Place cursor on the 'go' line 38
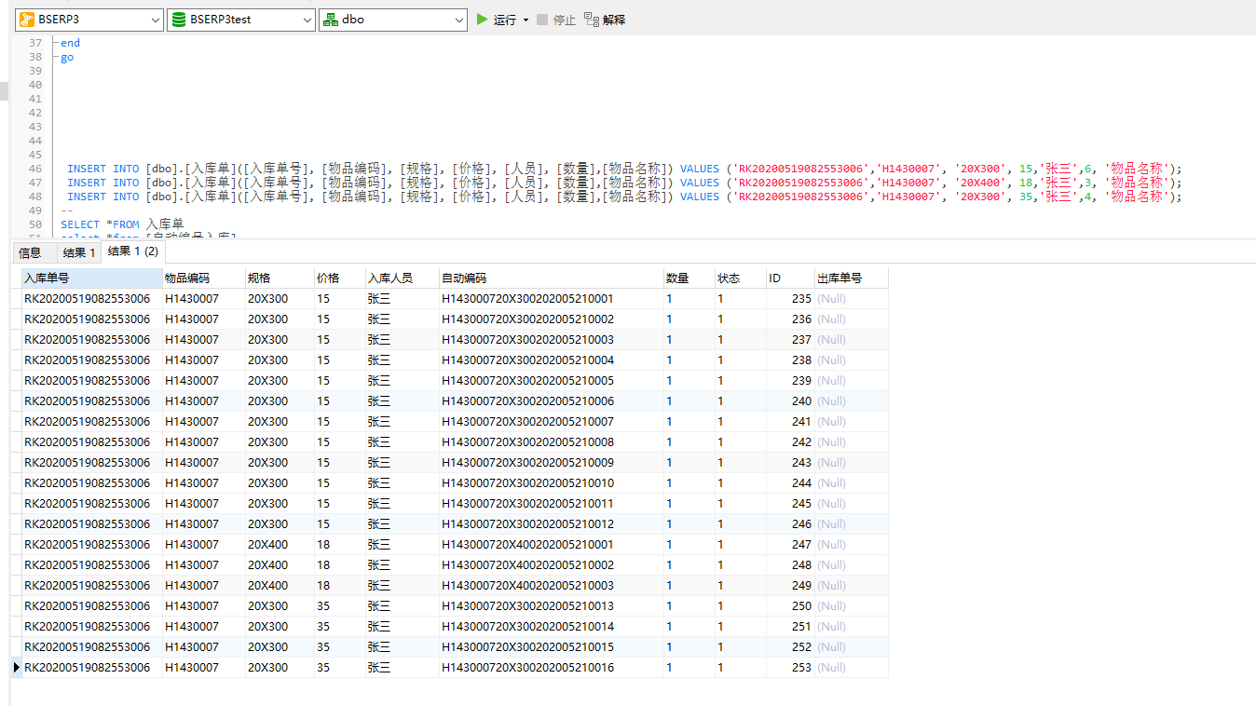 (x=67, y=57)
